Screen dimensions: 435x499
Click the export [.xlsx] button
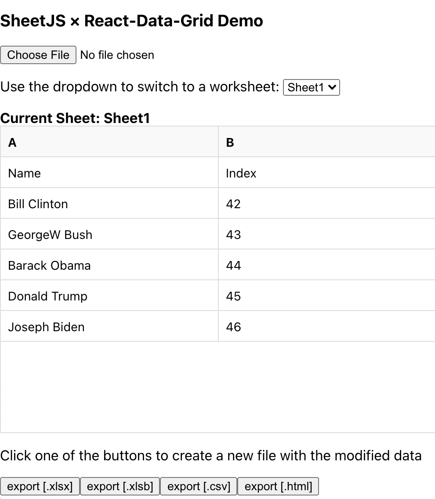coord(40,486)
